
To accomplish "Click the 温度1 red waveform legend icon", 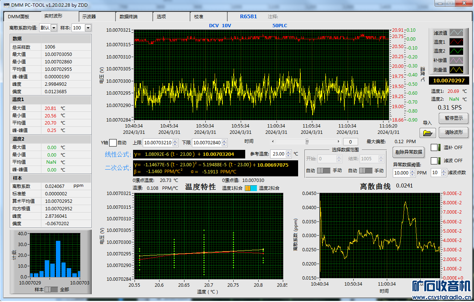I will [x=456, y=42].
